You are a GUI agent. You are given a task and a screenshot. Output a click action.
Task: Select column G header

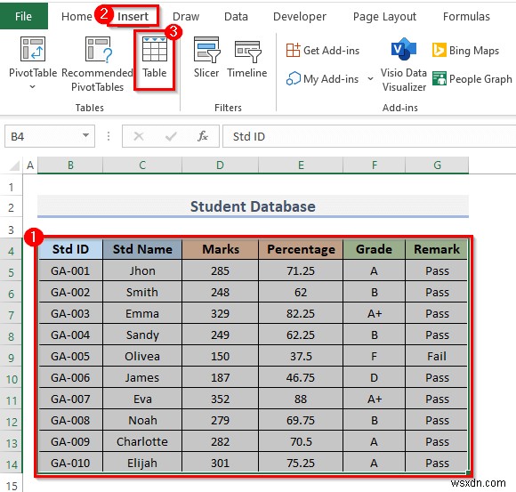coord(437,165)
